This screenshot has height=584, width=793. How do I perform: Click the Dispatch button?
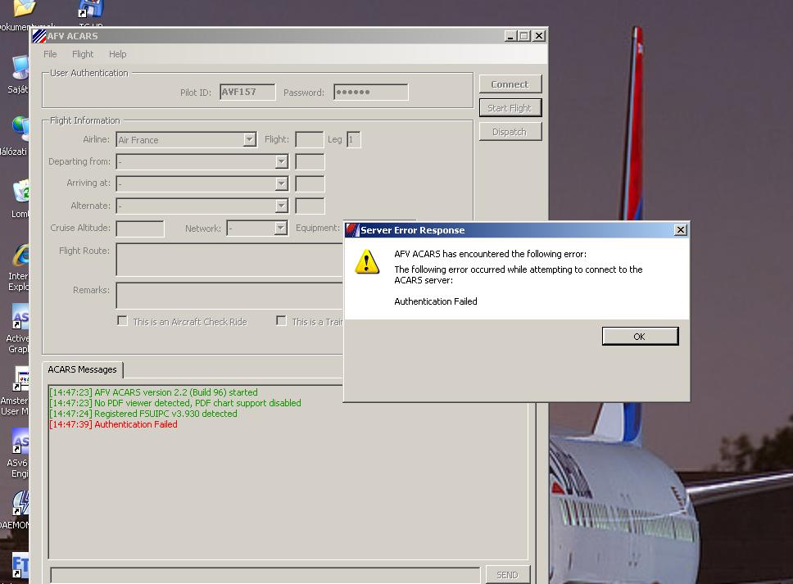(510, 132)
